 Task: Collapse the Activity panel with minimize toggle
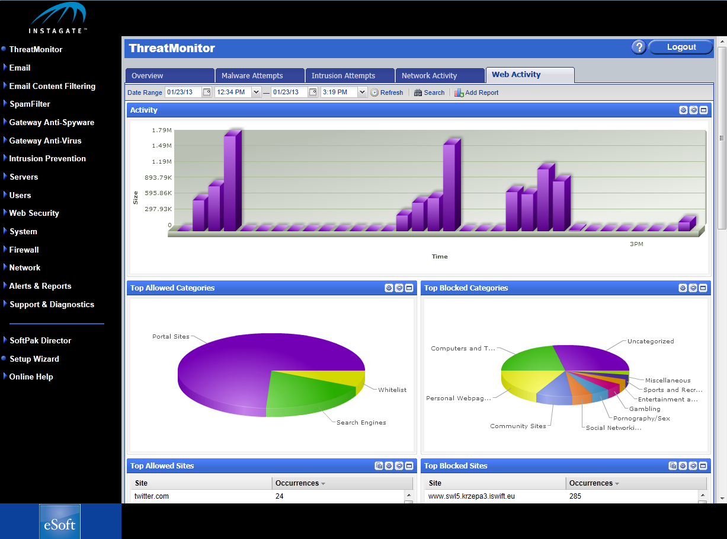tap(693, 110)
